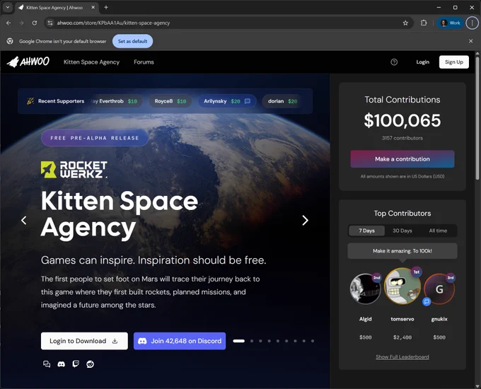Click tomservo's $2,400 amount

click(x=402, y=337)
